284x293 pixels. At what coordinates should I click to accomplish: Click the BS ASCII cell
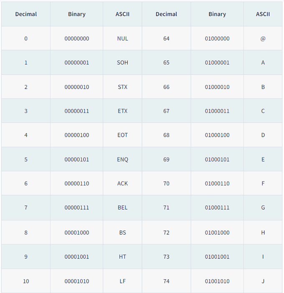(x=122, y=233)
